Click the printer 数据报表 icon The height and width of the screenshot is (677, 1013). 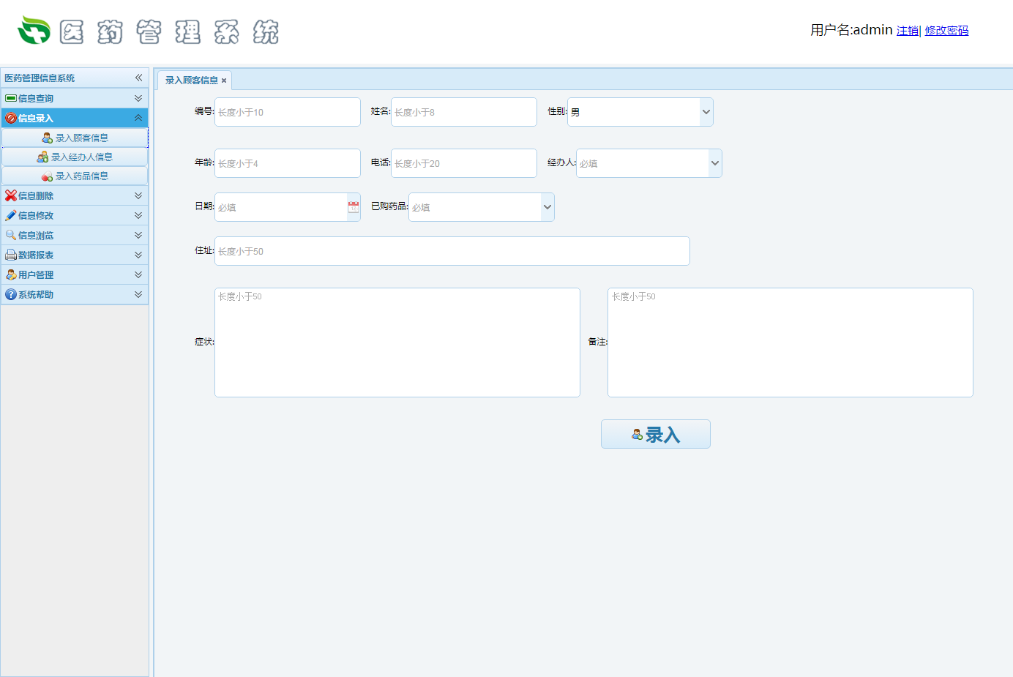[x=11, y=255]
